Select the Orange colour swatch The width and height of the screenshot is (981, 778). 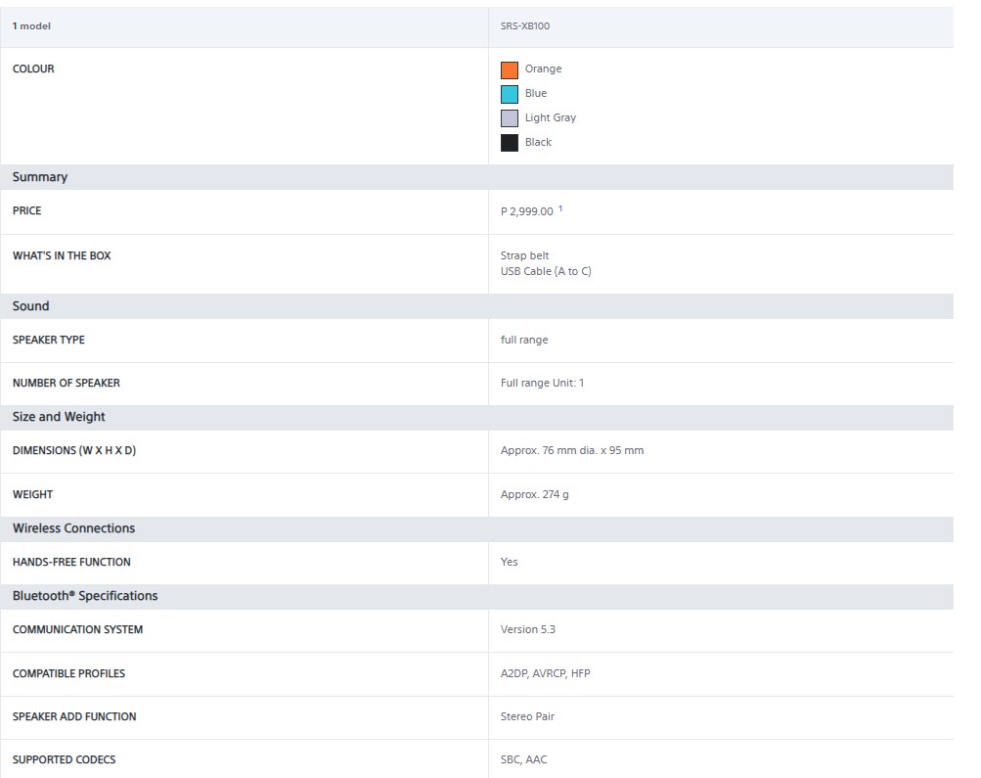510,70
